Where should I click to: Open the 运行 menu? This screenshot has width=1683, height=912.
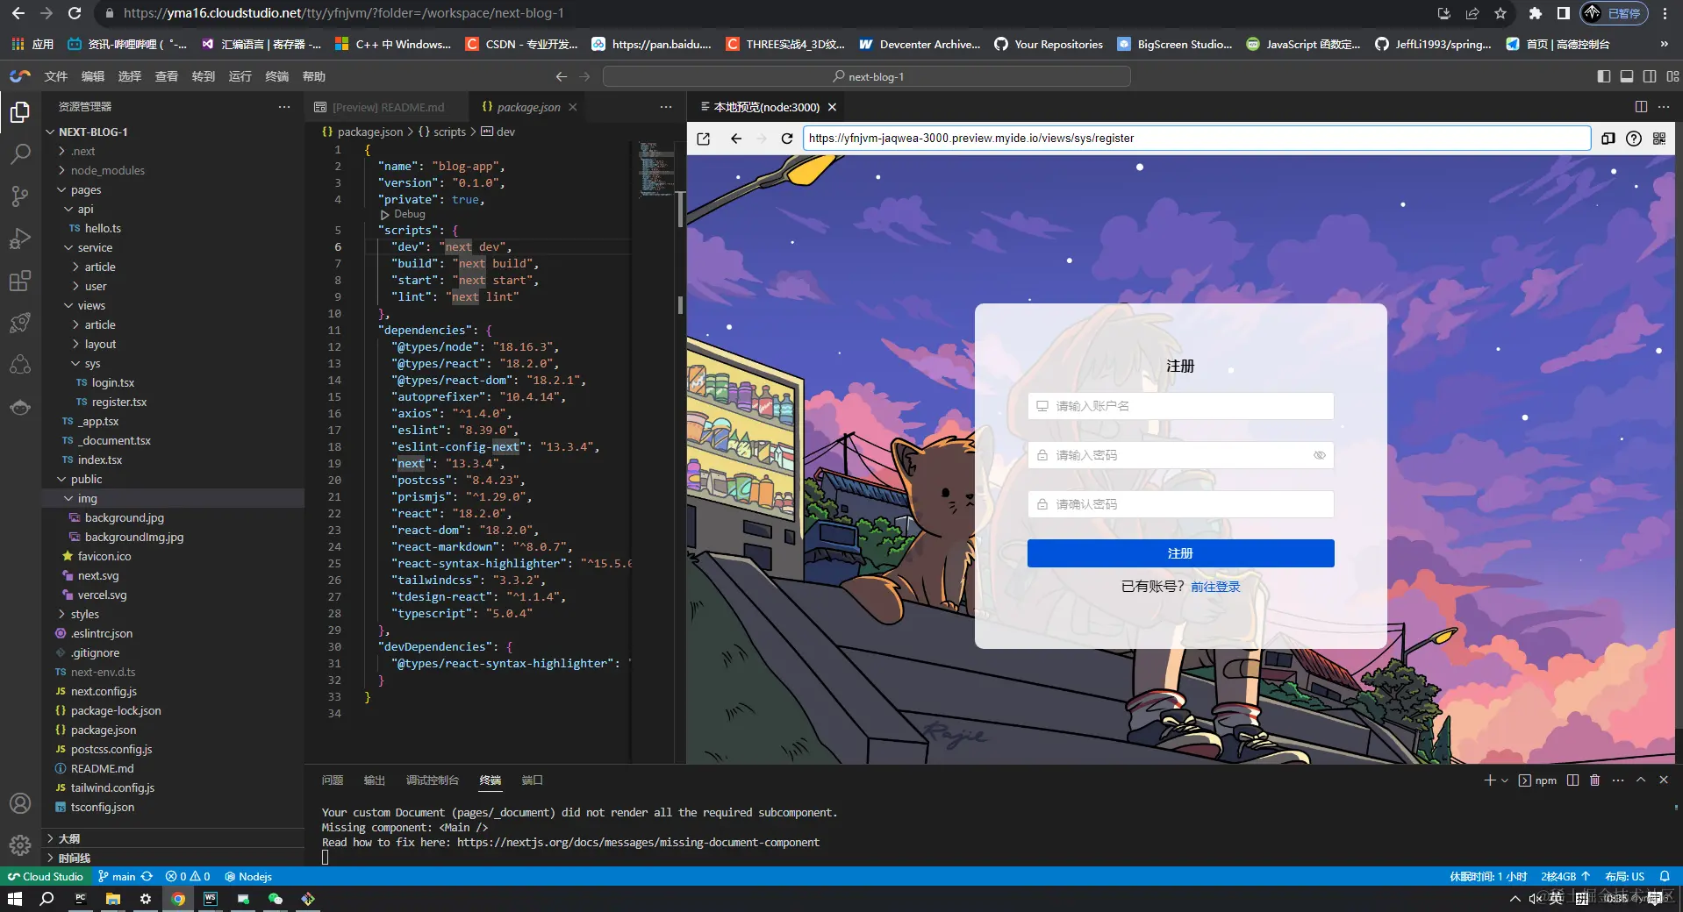tap(240, 76)
